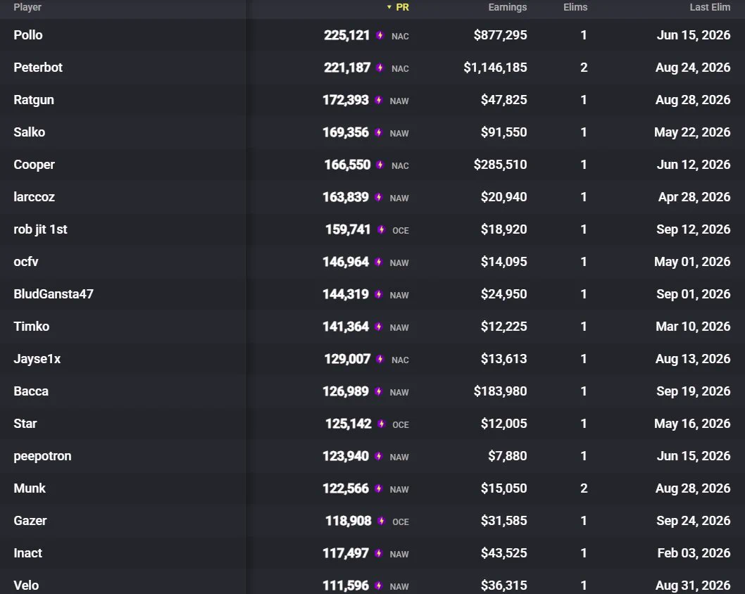Click the lightning icon in larccoz's row
The width and height of the screenshot is (745, 594).
[378, 196]
